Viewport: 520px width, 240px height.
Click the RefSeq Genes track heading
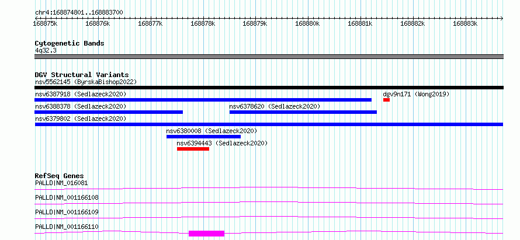pos(60,176)
